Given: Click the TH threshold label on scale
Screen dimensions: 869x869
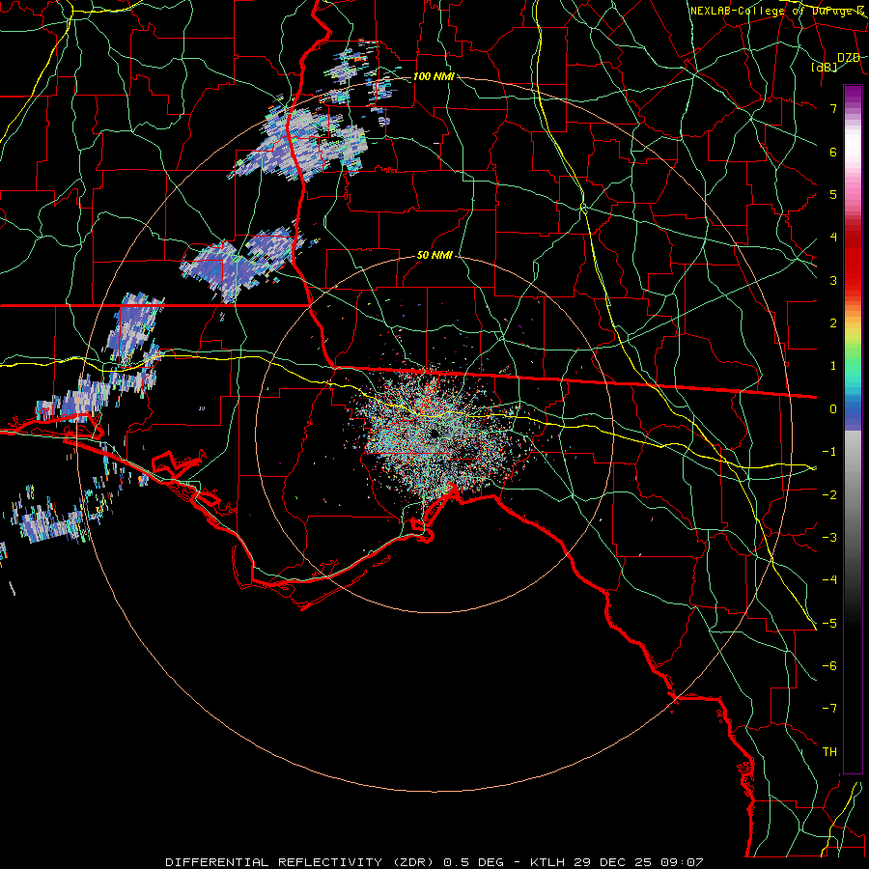Looking at the screenshot, I should (x=829, y=752).
